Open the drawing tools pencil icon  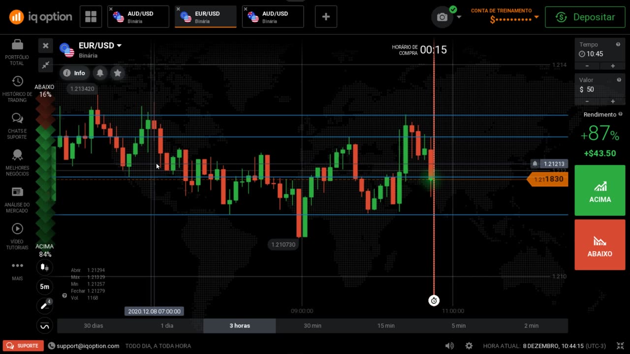click(44, 306)
